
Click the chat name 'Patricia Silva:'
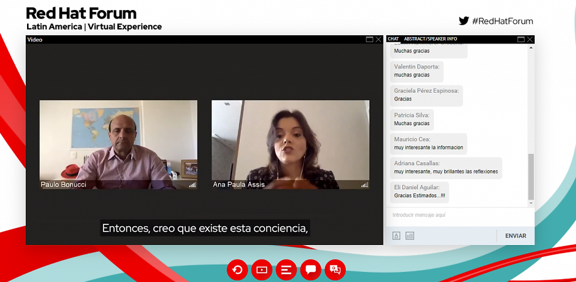pos(412,115)
